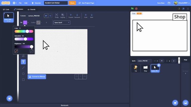Click the Choose a Sprite button

175,103
